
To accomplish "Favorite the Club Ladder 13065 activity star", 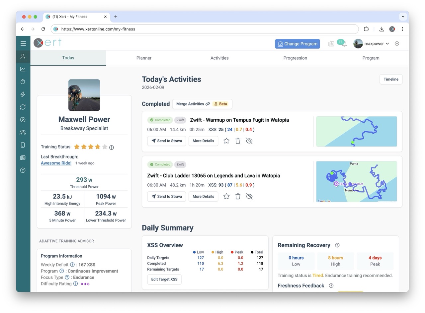I will pyautogui.click(x=226, y=197).
